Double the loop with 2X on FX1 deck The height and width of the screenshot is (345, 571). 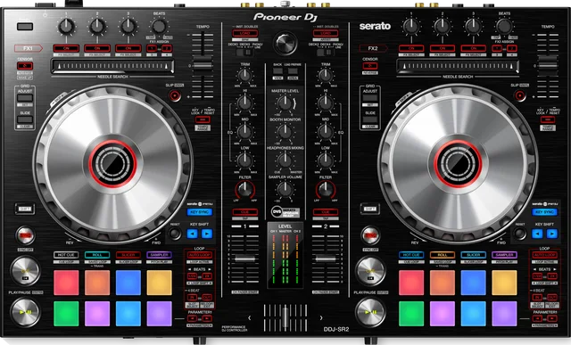pyautogui.click(x=207, y=276)
